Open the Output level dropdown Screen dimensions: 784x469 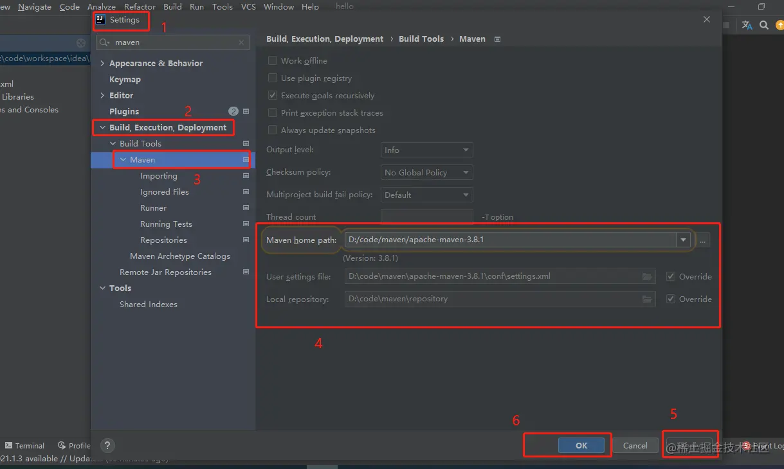(x=427, y=150)
